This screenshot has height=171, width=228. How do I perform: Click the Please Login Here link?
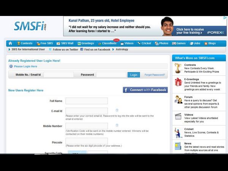point(25,66)
